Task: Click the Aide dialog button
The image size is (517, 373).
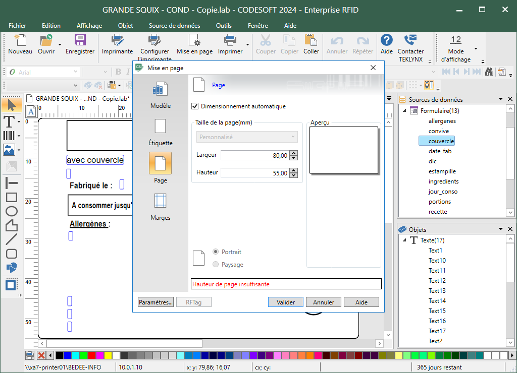Action: click(361, 302)
